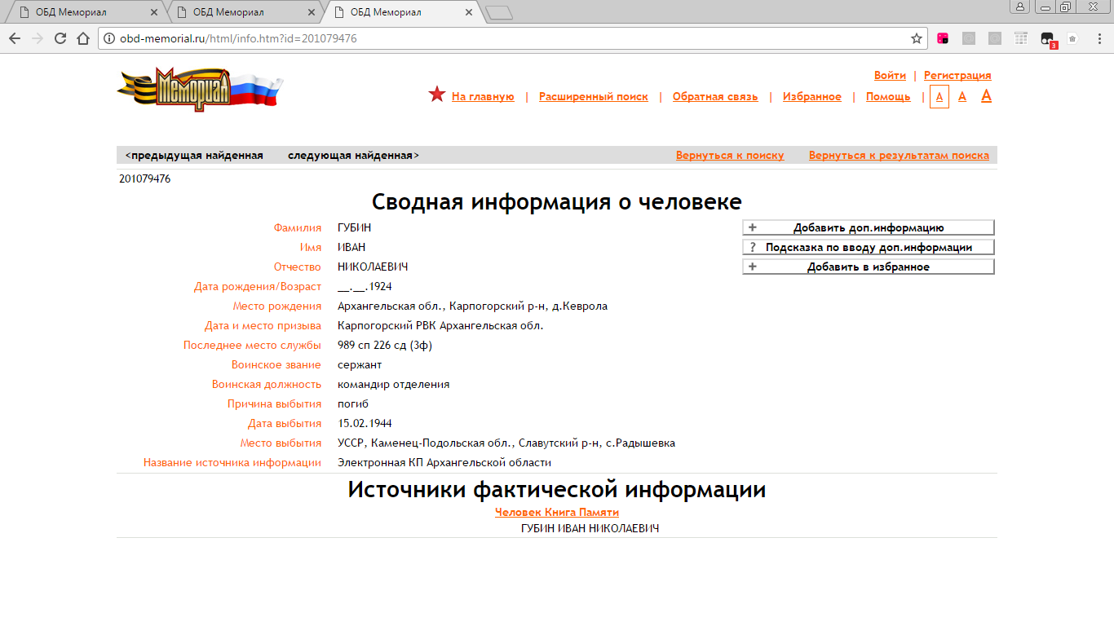Click the patronymic value НИКОЛАЕВИЧ
The width and height of the screenshot is (1114, 626).
[373, 267]
